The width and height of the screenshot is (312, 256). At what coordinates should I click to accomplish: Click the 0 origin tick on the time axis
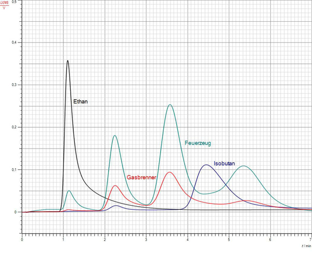[x=22, y=240]
